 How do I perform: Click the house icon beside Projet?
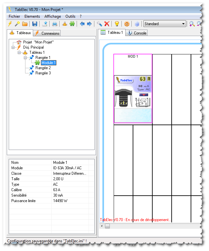click(x=19, y=42)
